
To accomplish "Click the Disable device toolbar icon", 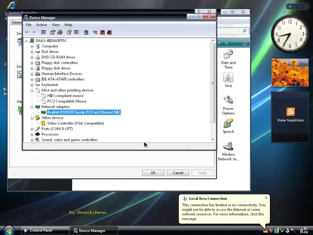I will pyautogui.click(x=109, y=32).
